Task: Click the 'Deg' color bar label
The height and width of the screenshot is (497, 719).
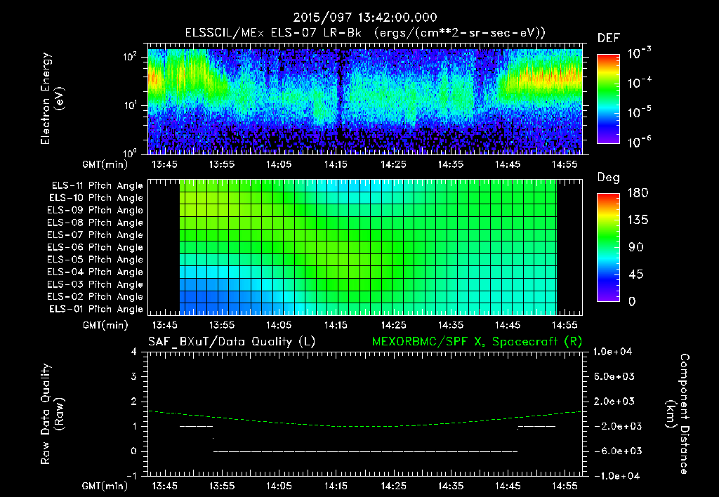Action: [609, 178]
